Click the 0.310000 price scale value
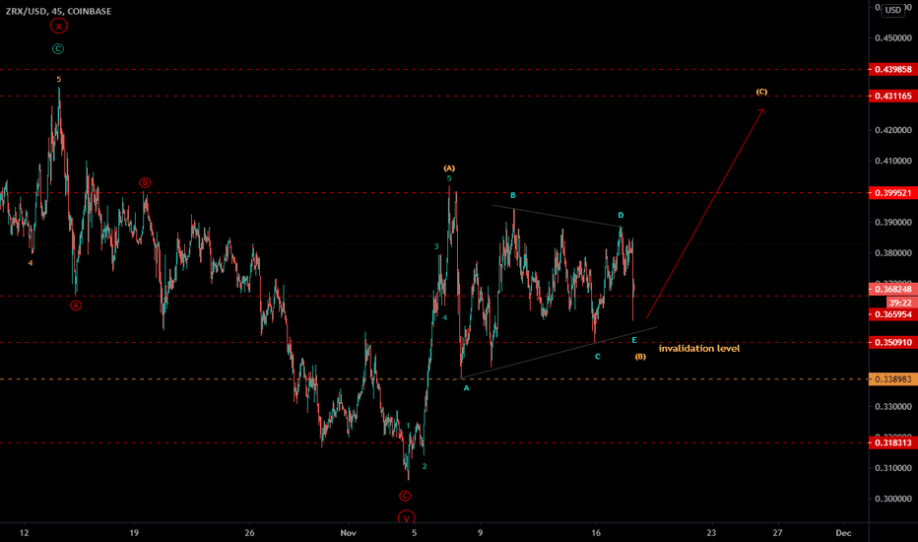 pyautogui.click(x=893, y=467)
